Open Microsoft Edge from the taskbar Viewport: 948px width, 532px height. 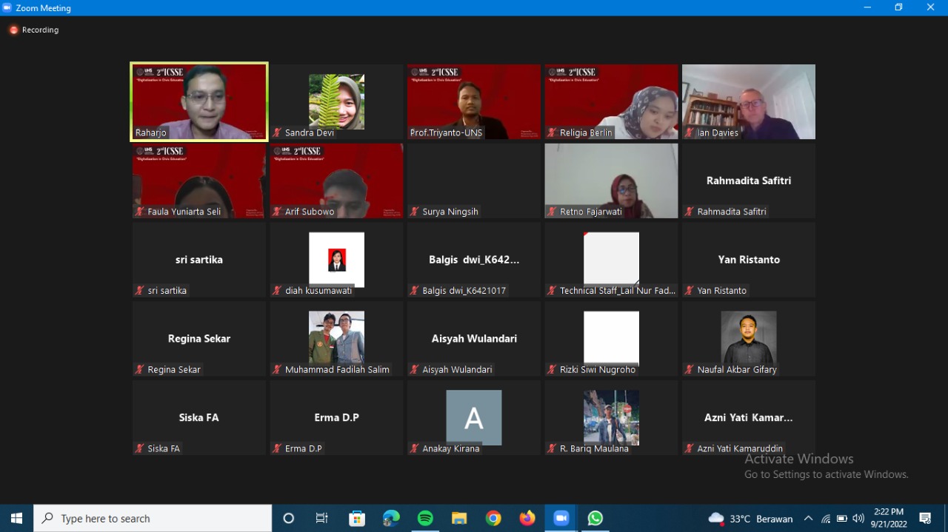(x=391, y=519)
